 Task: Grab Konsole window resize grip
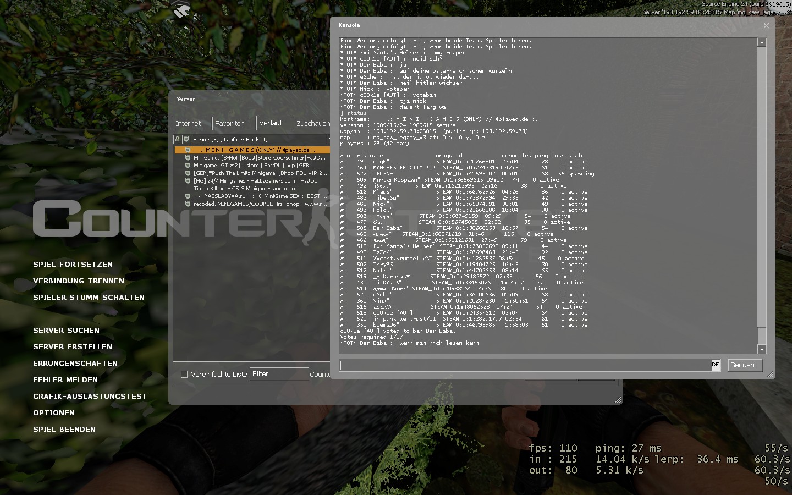(770, 375)
